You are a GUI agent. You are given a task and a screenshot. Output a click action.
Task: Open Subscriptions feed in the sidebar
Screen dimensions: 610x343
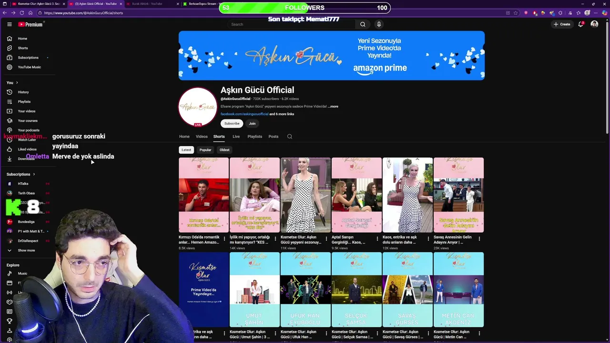[x=28, y=58]
